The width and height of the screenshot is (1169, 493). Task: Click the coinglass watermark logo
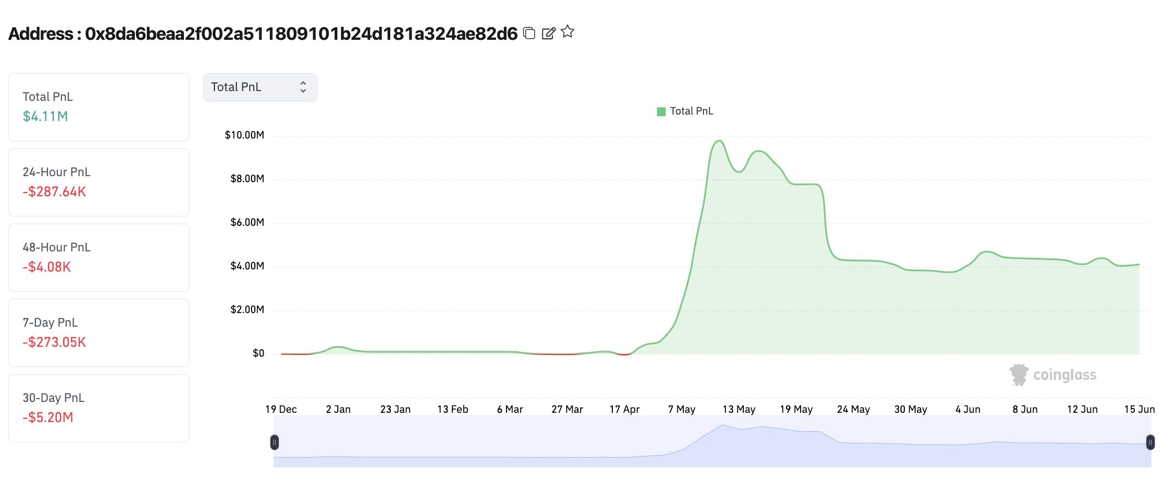(x=1053, y=375)
